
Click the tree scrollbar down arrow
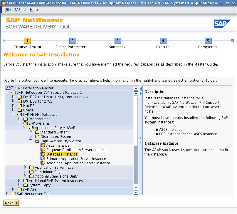pyautogui.click(x=136, y=192)
